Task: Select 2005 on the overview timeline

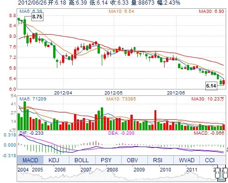Action: [x=37, y=170]
